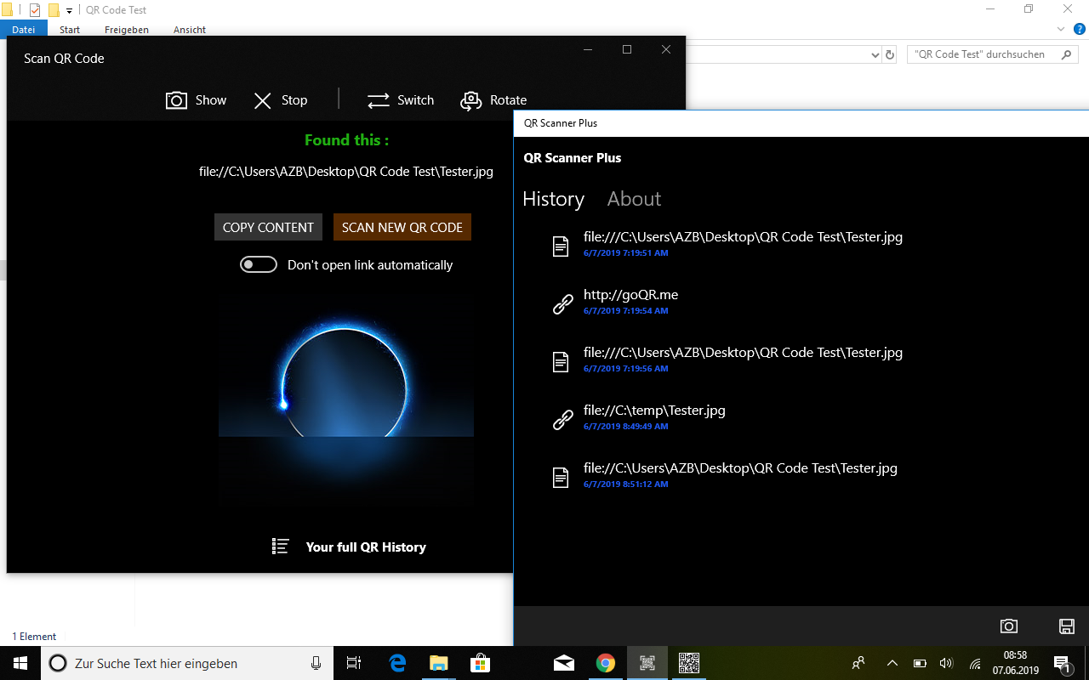Open Task View on the taskbar
1089x680 pixels.
pyautogui.click(x=355, y=663)
